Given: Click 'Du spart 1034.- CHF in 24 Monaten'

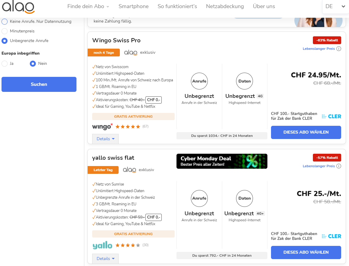Looking at the screenshot, I should pyautogui.click(x=222, y=136).
